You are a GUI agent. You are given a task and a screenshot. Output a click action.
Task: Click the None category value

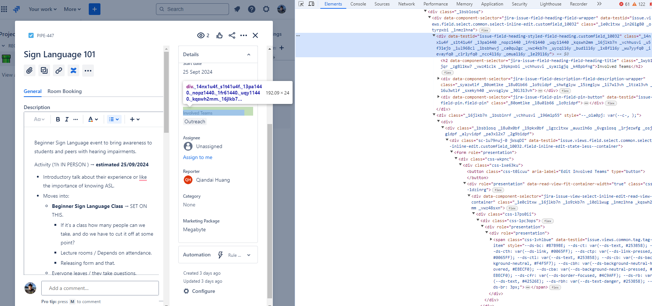[x=189, y=205]
